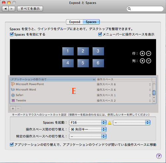The image size is (166, 163).
Task: Select the Spaces tab
Action: coord(91,22)
